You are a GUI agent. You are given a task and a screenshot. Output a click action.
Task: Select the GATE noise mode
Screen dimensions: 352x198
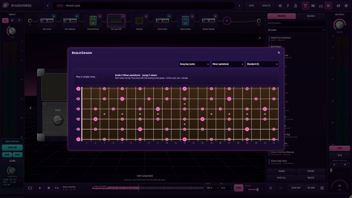[7, 155]
